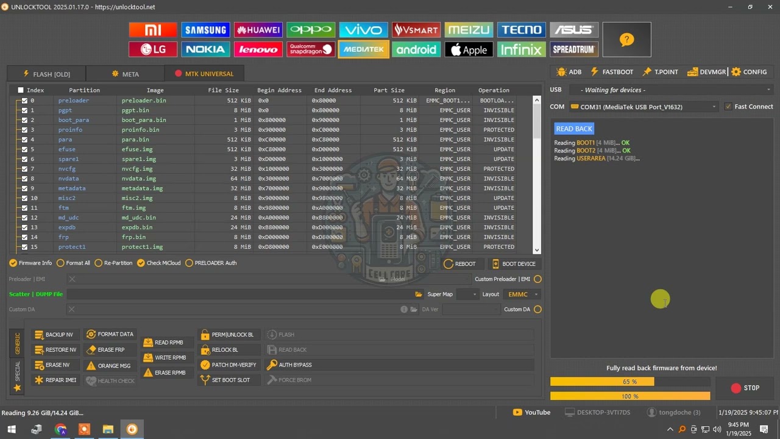Click the BOOT DEVICE button
The width and height of the screenshot is (780, 439).
tap(514, 264)
